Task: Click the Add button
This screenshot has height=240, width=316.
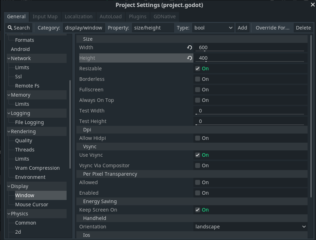Action: (242, 27)
